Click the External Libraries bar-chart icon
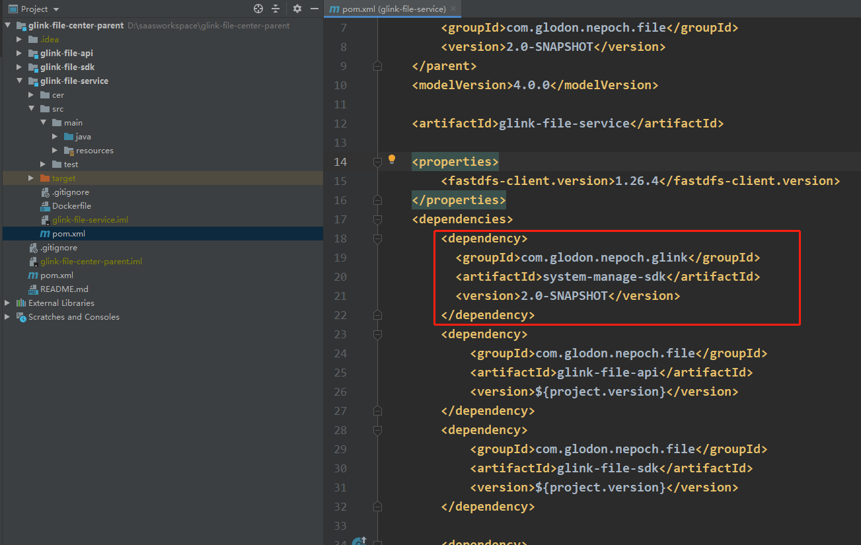Image resolution: width=861 pixels, height=545 pixels. (x=21, y=303)
